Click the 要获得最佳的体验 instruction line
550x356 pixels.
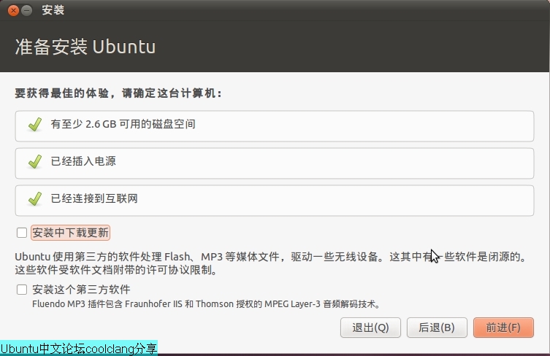pyautogui.click(x=118, y=93)
